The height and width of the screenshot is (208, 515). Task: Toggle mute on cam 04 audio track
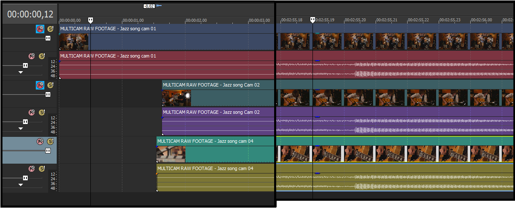tap(32, 169)
